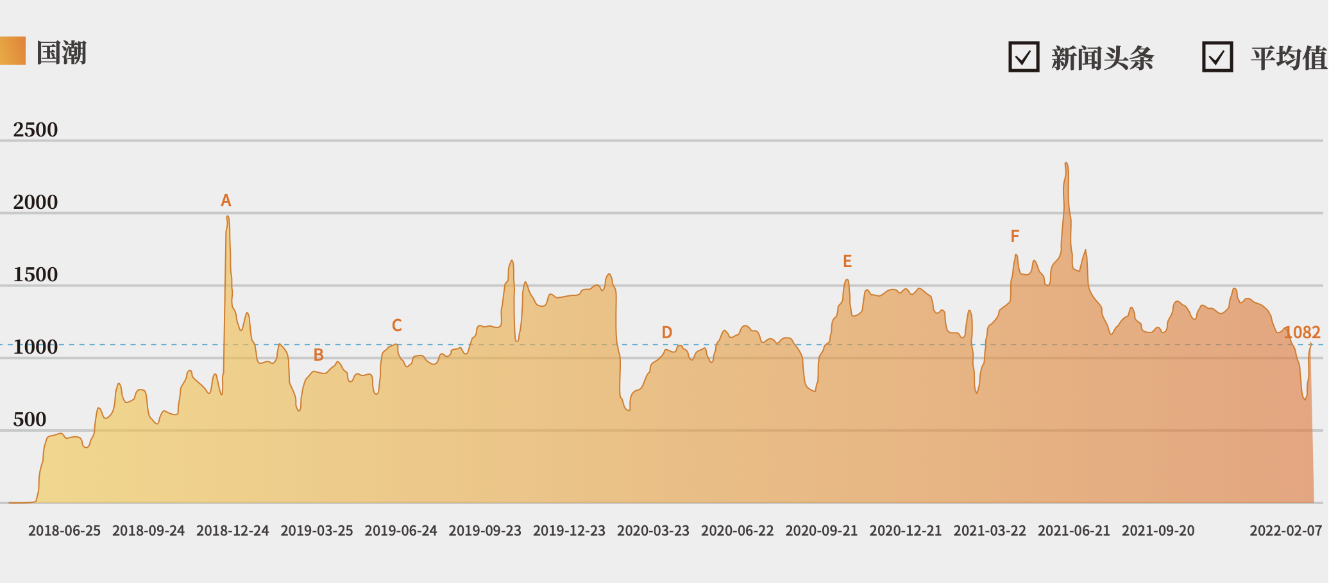Click the 2019-06-24 date label
Image resolution: width=1329 pixels, height=583 pixels.
coord(401,530)
